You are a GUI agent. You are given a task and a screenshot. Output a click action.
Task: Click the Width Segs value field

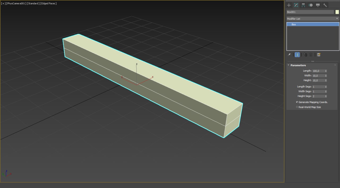click(x=318, y=92)
